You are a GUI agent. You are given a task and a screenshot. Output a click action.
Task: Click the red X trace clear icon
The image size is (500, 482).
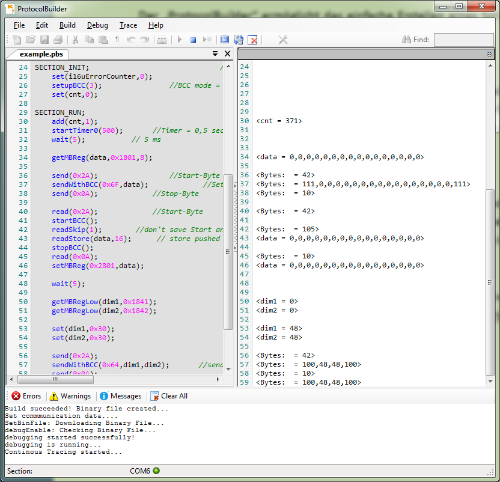point(253,40)
